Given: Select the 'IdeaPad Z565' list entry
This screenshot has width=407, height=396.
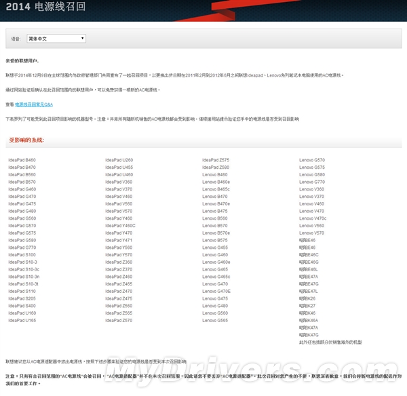Looking at the screenshot, I should click(119, 313).
